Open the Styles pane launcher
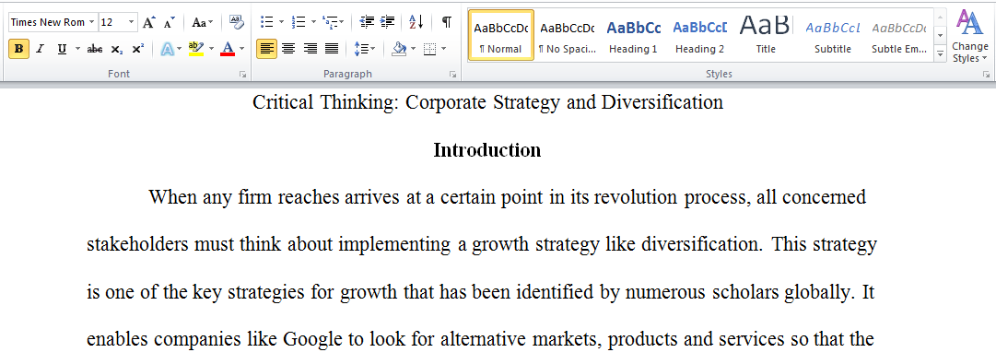 click(x=986, y=75)
